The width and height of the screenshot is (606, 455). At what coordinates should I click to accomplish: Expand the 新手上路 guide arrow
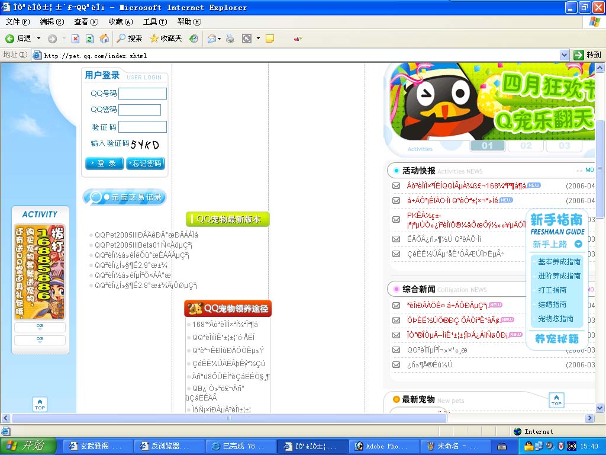[578, 244]
